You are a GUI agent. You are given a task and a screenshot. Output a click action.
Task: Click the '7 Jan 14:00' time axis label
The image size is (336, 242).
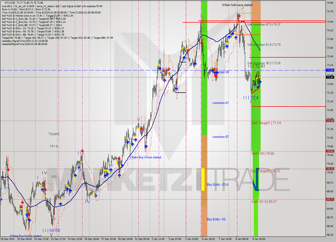(225, 239)
